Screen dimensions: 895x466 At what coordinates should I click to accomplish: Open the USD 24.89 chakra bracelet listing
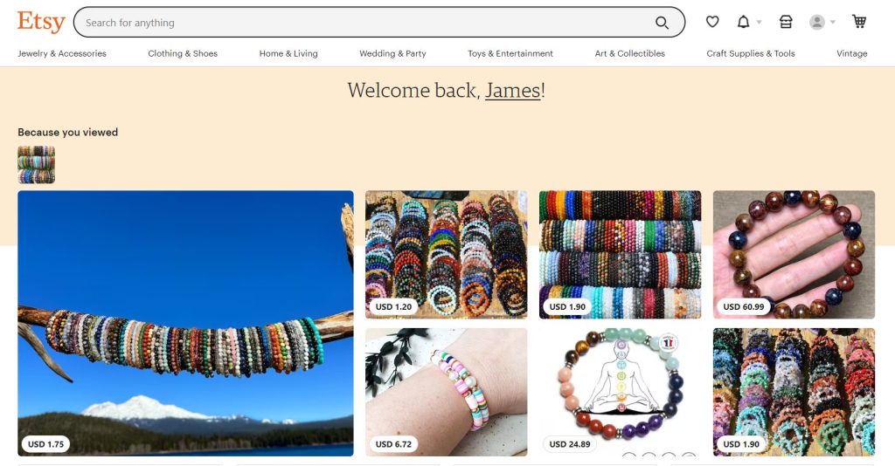click(x=620, y=392)
